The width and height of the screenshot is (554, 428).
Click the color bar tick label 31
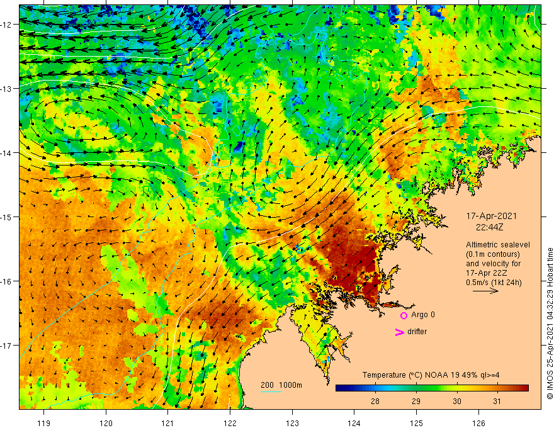coord(497,402)
